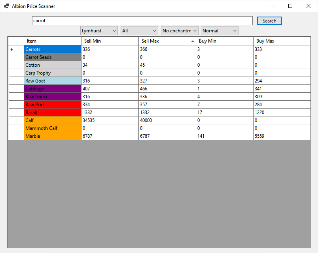
Task: Select the Raw Goat item cell
Action: [x=53, y=81]
